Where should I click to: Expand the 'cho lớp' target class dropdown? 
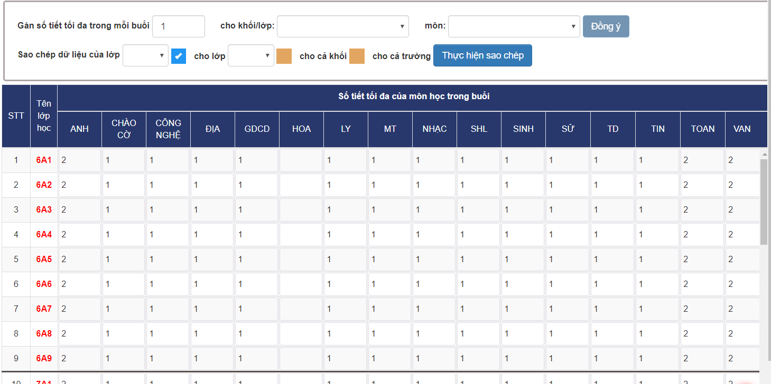click(x=250, y=55)
